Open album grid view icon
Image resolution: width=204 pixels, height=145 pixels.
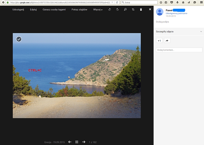click(x=77, y=142)
